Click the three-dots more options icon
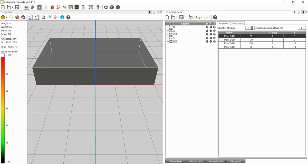This screenshot has height=164, width=308. pyautogui.click(x=118, y=7)
